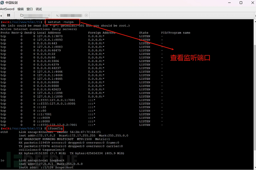The height and width of the screenshot is (170, 256).
Task: Maximize the AntSword window
Action: coord(241,3)
